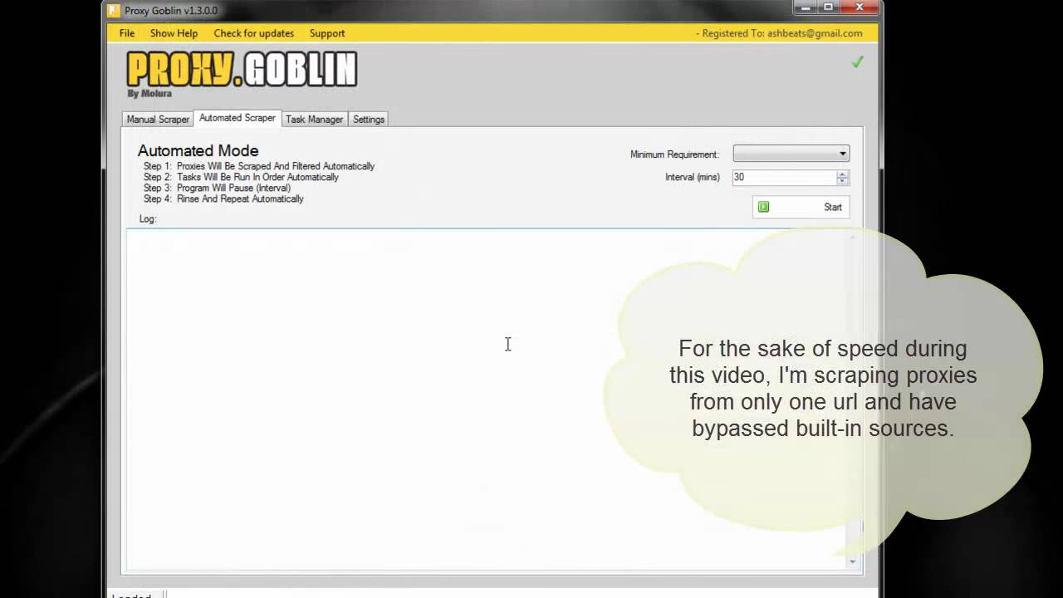The image size is (1063, 598).
Task: Click the 'Interval (mins)' label
Action: pyautogui.click(x=693, y=177)
